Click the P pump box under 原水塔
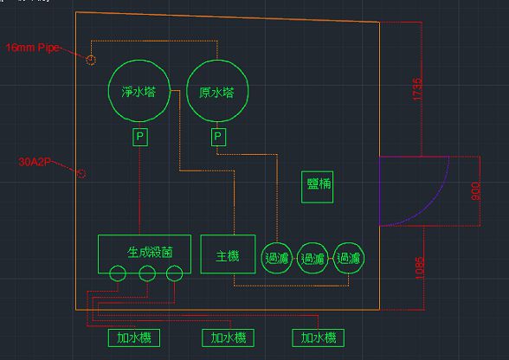 click(x=218, y=137)
